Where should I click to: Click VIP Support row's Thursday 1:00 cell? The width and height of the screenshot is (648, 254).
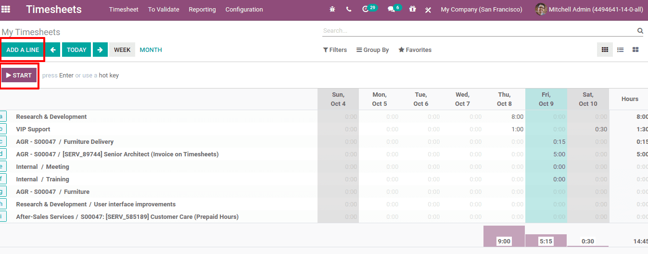click(x=504, y=129)
